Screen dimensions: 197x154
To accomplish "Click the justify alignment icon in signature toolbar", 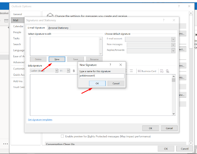I will [x=131, y=71].
